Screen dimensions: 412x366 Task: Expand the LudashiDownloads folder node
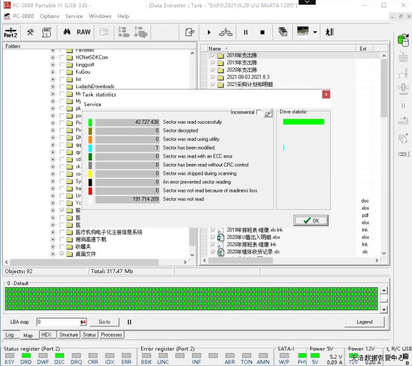click(x=53, y=87)
